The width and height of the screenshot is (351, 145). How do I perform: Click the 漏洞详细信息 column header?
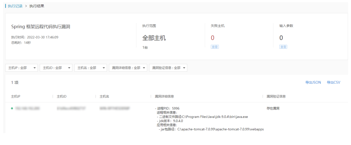coord(164,96)
